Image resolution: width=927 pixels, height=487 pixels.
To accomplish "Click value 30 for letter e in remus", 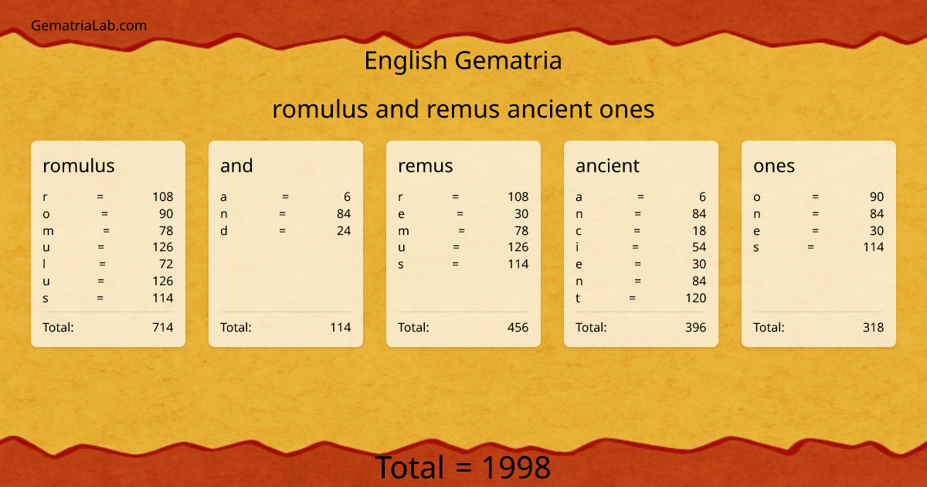I will (x=521, y=213).
